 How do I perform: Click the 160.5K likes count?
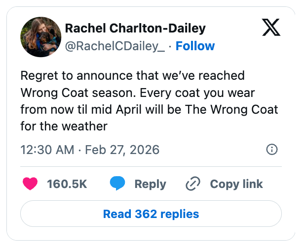[67, 184]
